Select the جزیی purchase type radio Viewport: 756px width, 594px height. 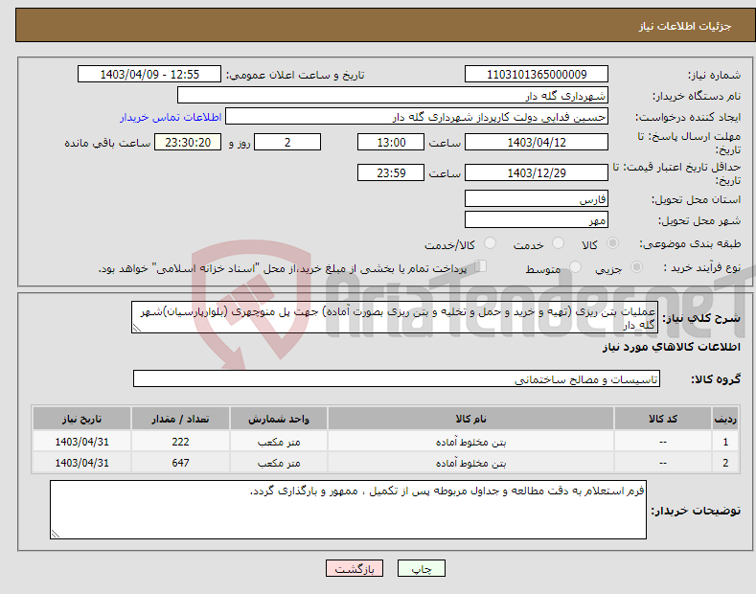[636, 267]
